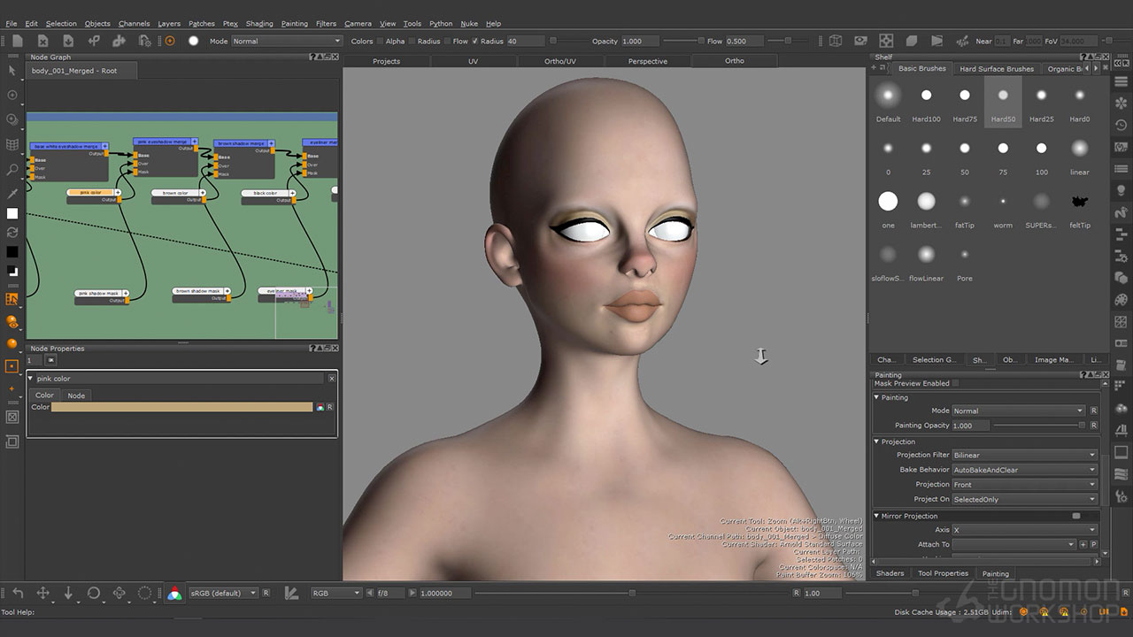Enable the Alpha pressure checkbox
This screenshot has height=637, width=1133.
tap(380, 42)
